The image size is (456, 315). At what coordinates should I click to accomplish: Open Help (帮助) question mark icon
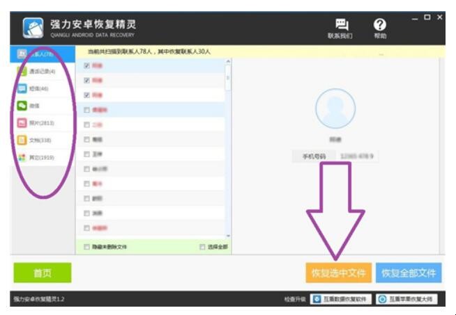point(380,25)
